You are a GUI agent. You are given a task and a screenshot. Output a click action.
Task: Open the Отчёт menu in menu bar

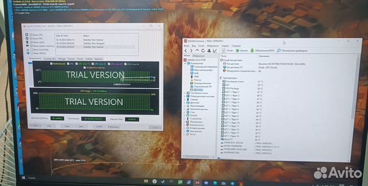pyautogui.click(x=201, y=46)
